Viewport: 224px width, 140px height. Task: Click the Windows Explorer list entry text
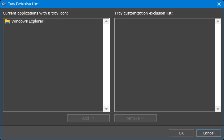[x=27, y=21]
